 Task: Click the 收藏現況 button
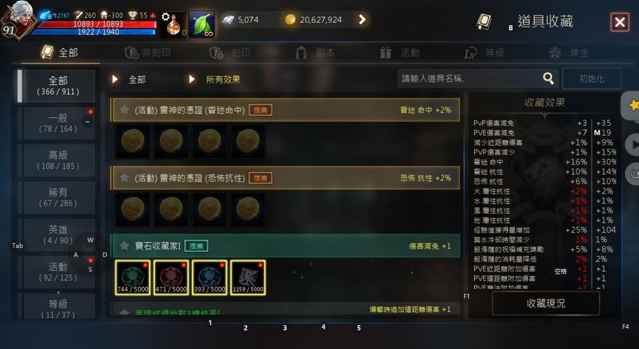coord(546,303)
